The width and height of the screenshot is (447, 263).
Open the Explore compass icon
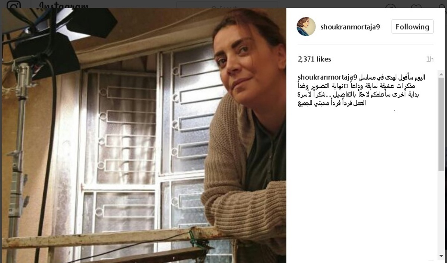point(390,6)
